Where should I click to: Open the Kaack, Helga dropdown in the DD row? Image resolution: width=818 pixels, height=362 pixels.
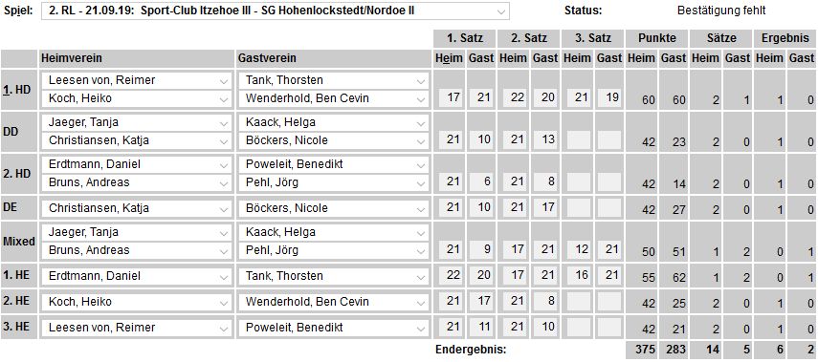coord(333,122)
